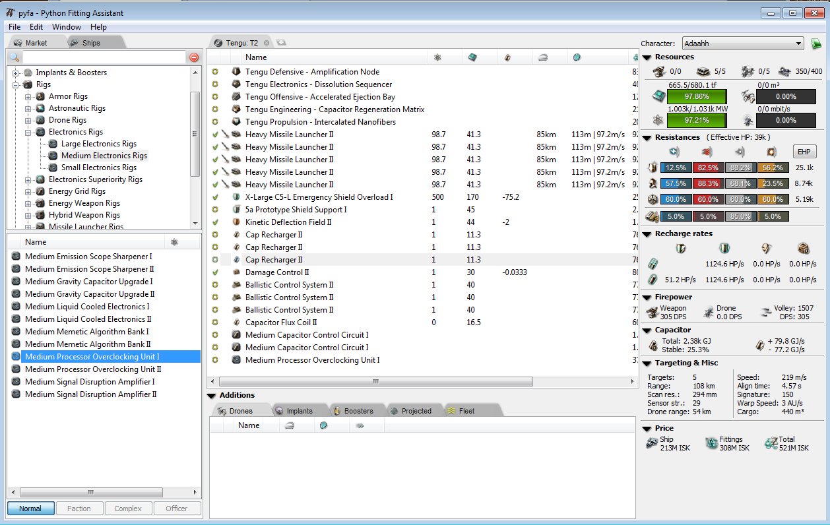Screen dimensions: 830x525
Task: Click the Complex meta filter button
Action: [x=128, y=509]
